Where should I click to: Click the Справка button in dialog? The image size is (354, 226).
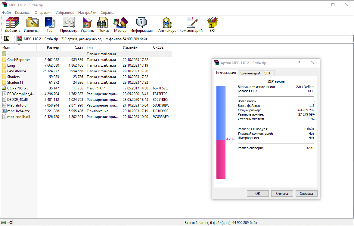click(306, 193)
